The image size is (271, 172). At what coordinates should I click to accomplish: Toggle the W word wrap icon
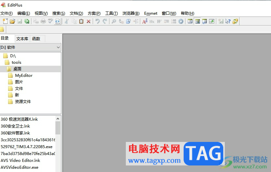pos(159,21)
